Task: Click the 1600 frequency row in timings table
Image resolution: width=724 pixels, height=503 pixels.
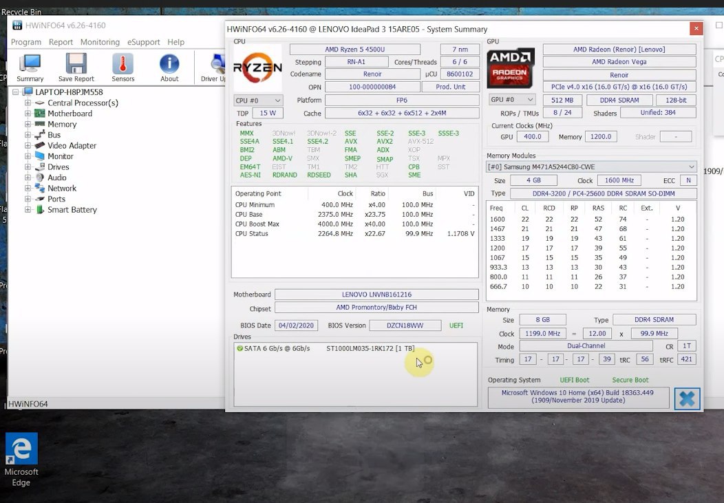Action: (x=591, y=220)
